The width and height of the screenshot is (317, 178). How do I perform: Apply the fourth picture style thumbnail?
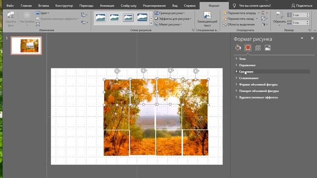pyautogui.click(x=142, y=18)
